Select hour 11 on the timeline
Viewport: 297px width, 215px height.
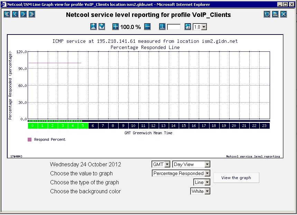(x=143, y=126)
